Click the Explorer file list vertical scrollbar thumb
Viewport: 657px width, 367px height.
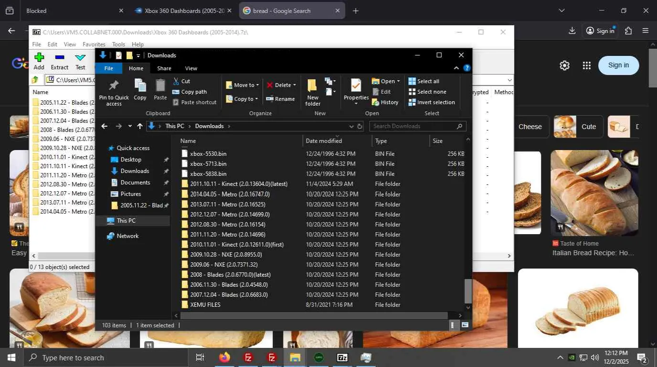468,290
